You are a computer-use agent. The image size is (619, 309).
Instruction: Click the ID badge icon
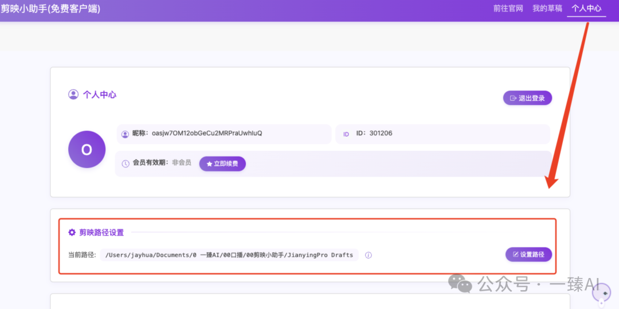(x=346, y=134)
